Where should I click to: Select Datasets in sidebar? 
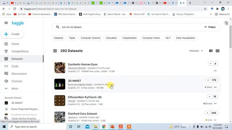tap(17, 59)
